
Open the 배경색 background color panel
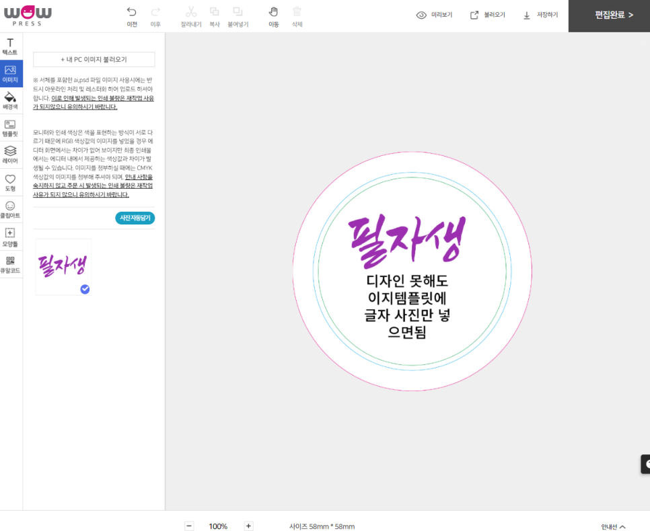click(x=10, y=101)
